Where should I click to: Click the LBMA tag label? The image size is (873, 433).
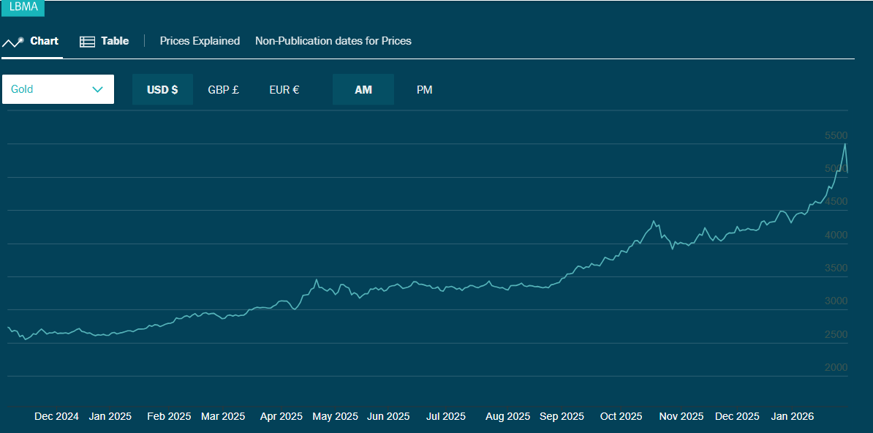(x=23, y=7)
